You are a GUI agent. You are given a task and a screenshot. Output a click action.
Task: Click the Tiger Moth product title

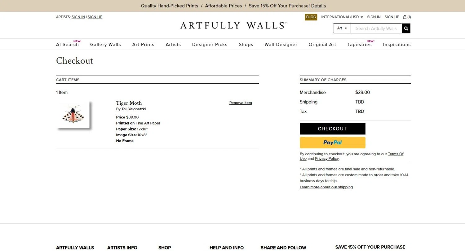(129, 103)
